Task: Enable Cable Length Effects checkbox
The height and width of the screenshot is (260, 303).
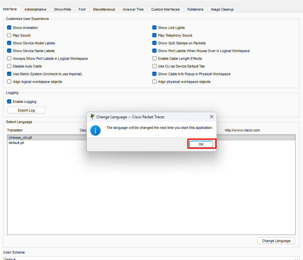Action: pos(154,58)
